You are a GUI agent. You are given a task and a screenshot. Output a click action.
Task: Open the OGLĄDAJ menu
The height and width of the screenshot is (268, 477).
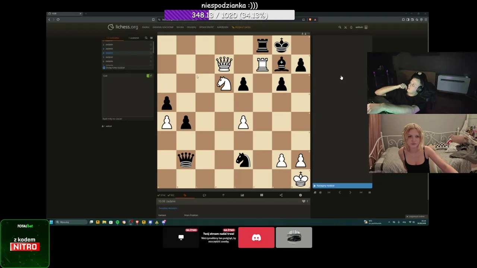coord(191,27)
